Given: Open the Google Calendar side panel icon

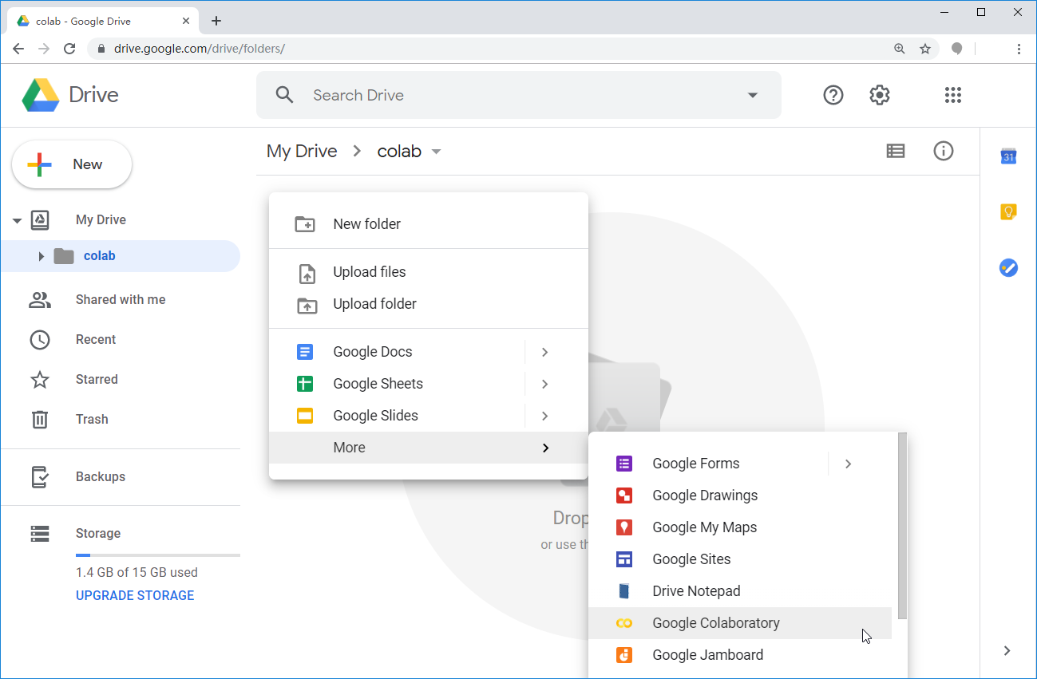Looking at the screenshot, I should tap(1008, 156).
